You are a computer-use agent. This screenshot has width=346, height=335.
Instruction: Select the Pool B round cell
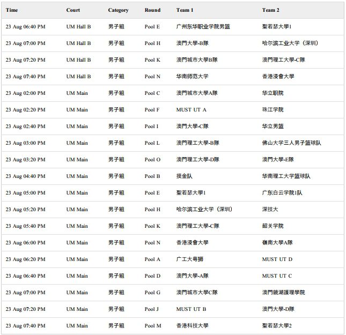click(152, 176)
